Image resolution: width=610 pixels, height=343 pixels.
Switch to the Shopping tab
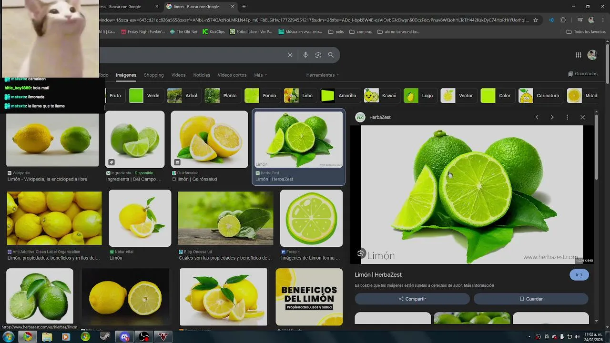pyautogui.click(x=153, y=75)
